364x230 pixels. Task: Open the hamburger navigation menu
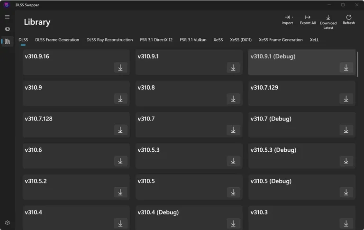click(7, 17)
